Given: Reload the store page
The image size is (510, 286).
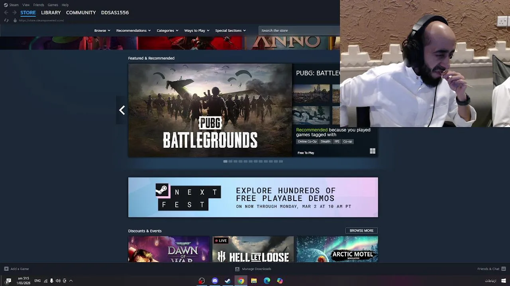Looking at the screenshot, I should (6, 20).
